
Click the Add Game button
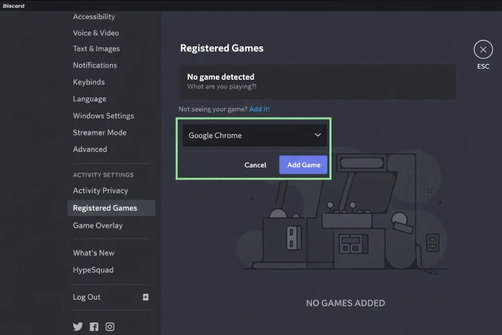(x=303, y=165)
